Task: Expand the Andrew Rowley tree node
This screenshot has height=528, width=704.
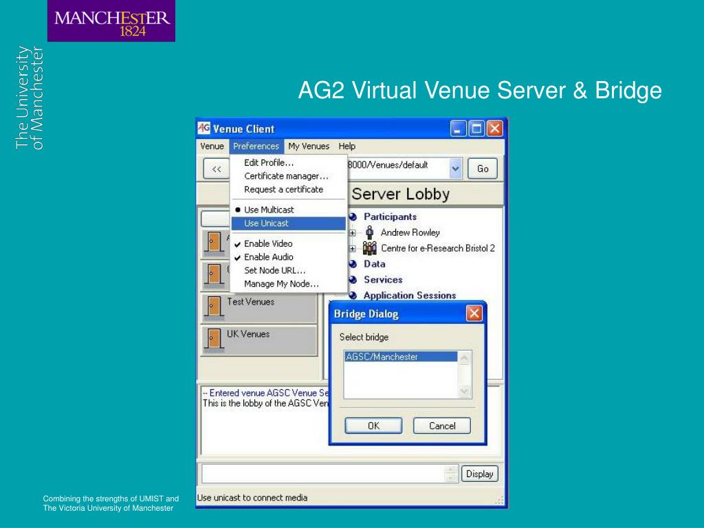Action: [353, 233]
